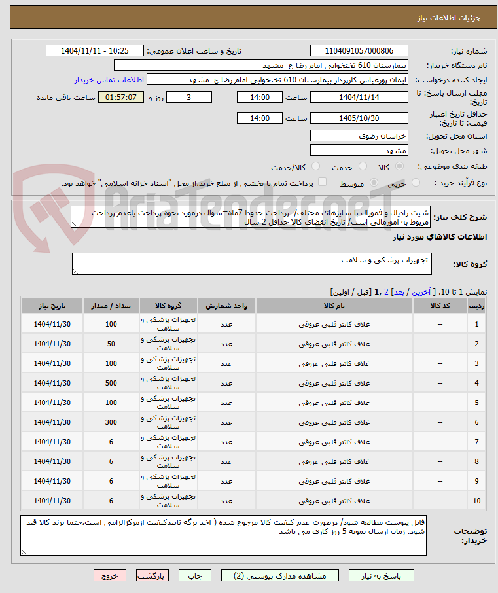Click the تاریخ نیاز column header
Viewport: 498px width, 593px height.
click(52, 306)
